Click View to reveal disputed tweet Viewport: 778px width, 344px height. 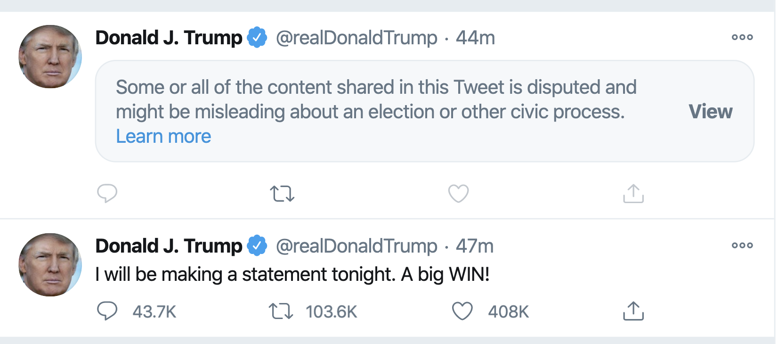tap(710, 112)
